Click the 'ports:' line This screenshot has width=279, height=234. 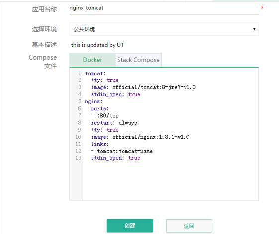tap(99, 109)
